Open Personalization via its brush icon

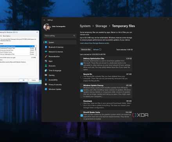[46, 56]
